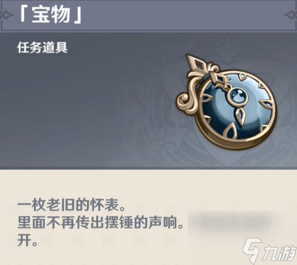297x265 pixels.
Task: Click the line 里面不再传出摆锤的声响。
Action: tap(101, 222)
